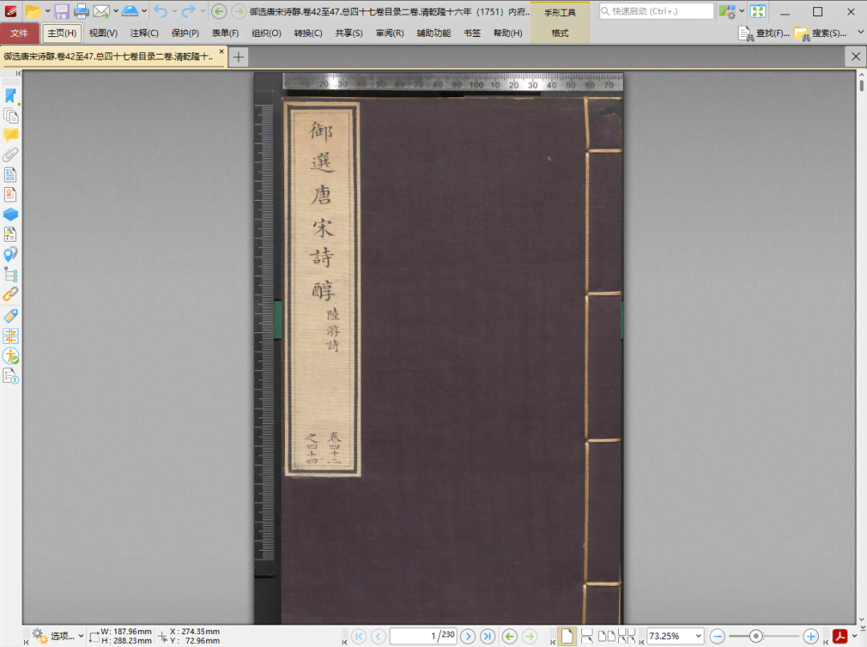Show the Layers pane from sidebar
Image resolution: width=867 pixels, height=647 pixels.
10,214
